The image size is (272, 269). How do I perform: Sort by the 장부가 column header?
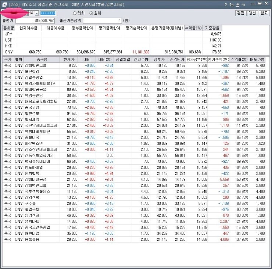tap(159, 60)
